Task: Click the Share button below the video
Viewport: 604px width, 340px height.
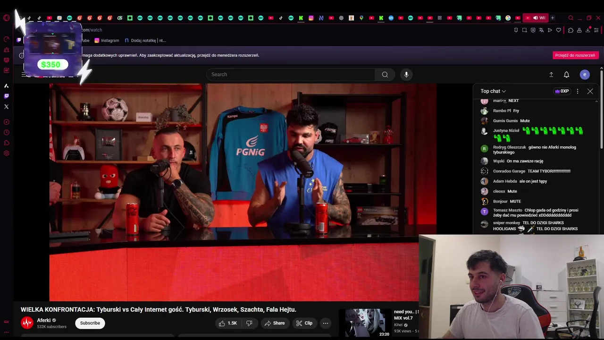Action: click(x=274, y=323)
